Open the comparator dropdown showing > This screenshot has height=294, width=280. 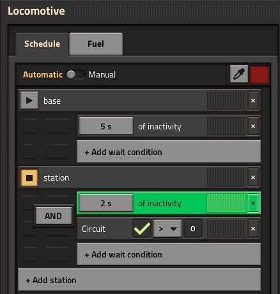tap(167, 229)
